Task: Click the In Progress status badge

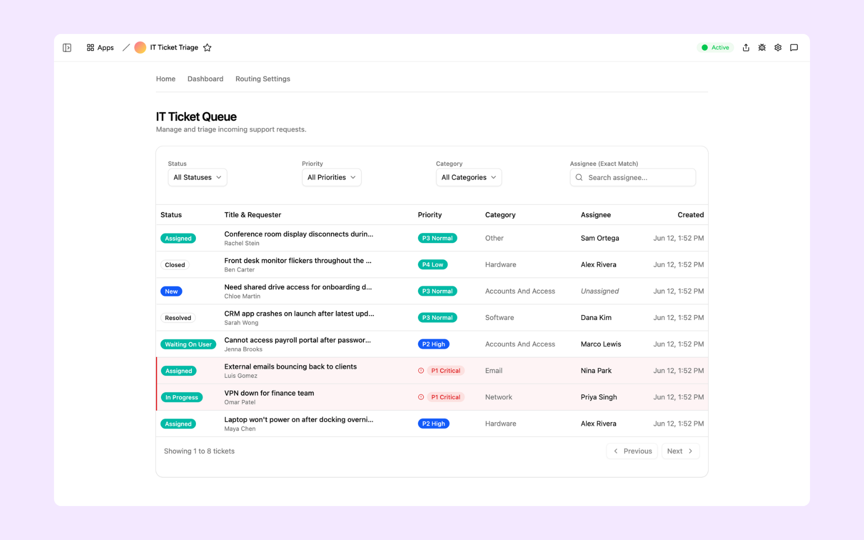Action: pyautogui.click(x=181, y=397)
